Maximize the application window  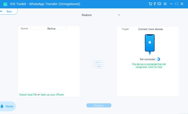177,4
